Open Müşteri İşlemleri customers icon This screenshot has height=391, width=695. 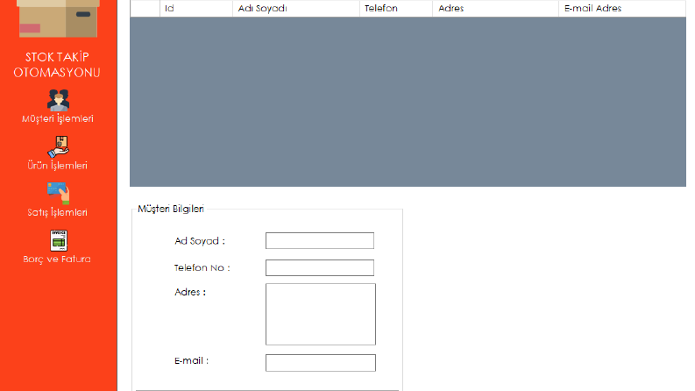pos(58,100)
